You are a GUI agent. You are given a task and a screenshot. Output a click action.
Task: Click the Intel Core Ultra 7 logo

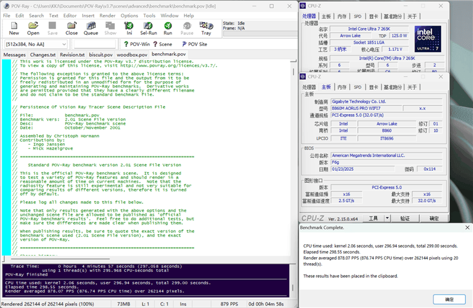pyautogui.click(x=427, y=39)
